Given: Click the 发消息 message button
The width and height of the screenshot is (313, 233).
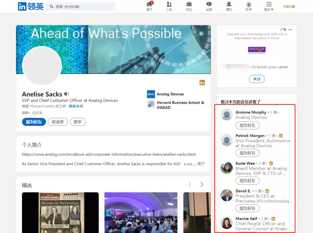Looking at the screenshot, I should 58,122.
